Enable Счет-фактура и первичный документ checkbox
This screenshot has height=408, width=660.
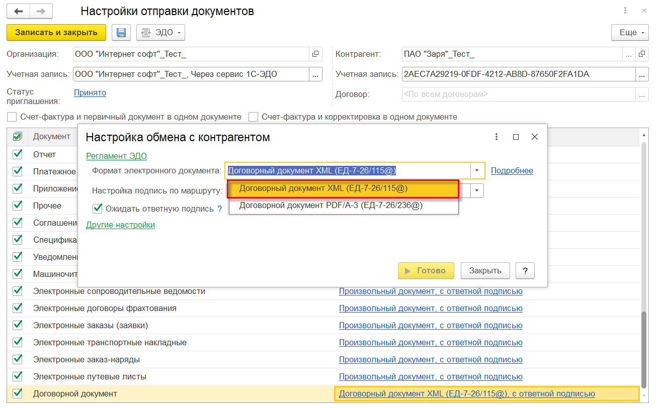[12, 117]
